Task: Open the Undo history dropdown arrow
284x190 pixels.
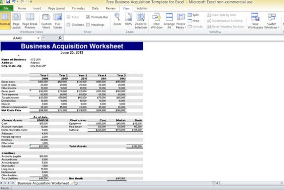Action: pos(18,2)
